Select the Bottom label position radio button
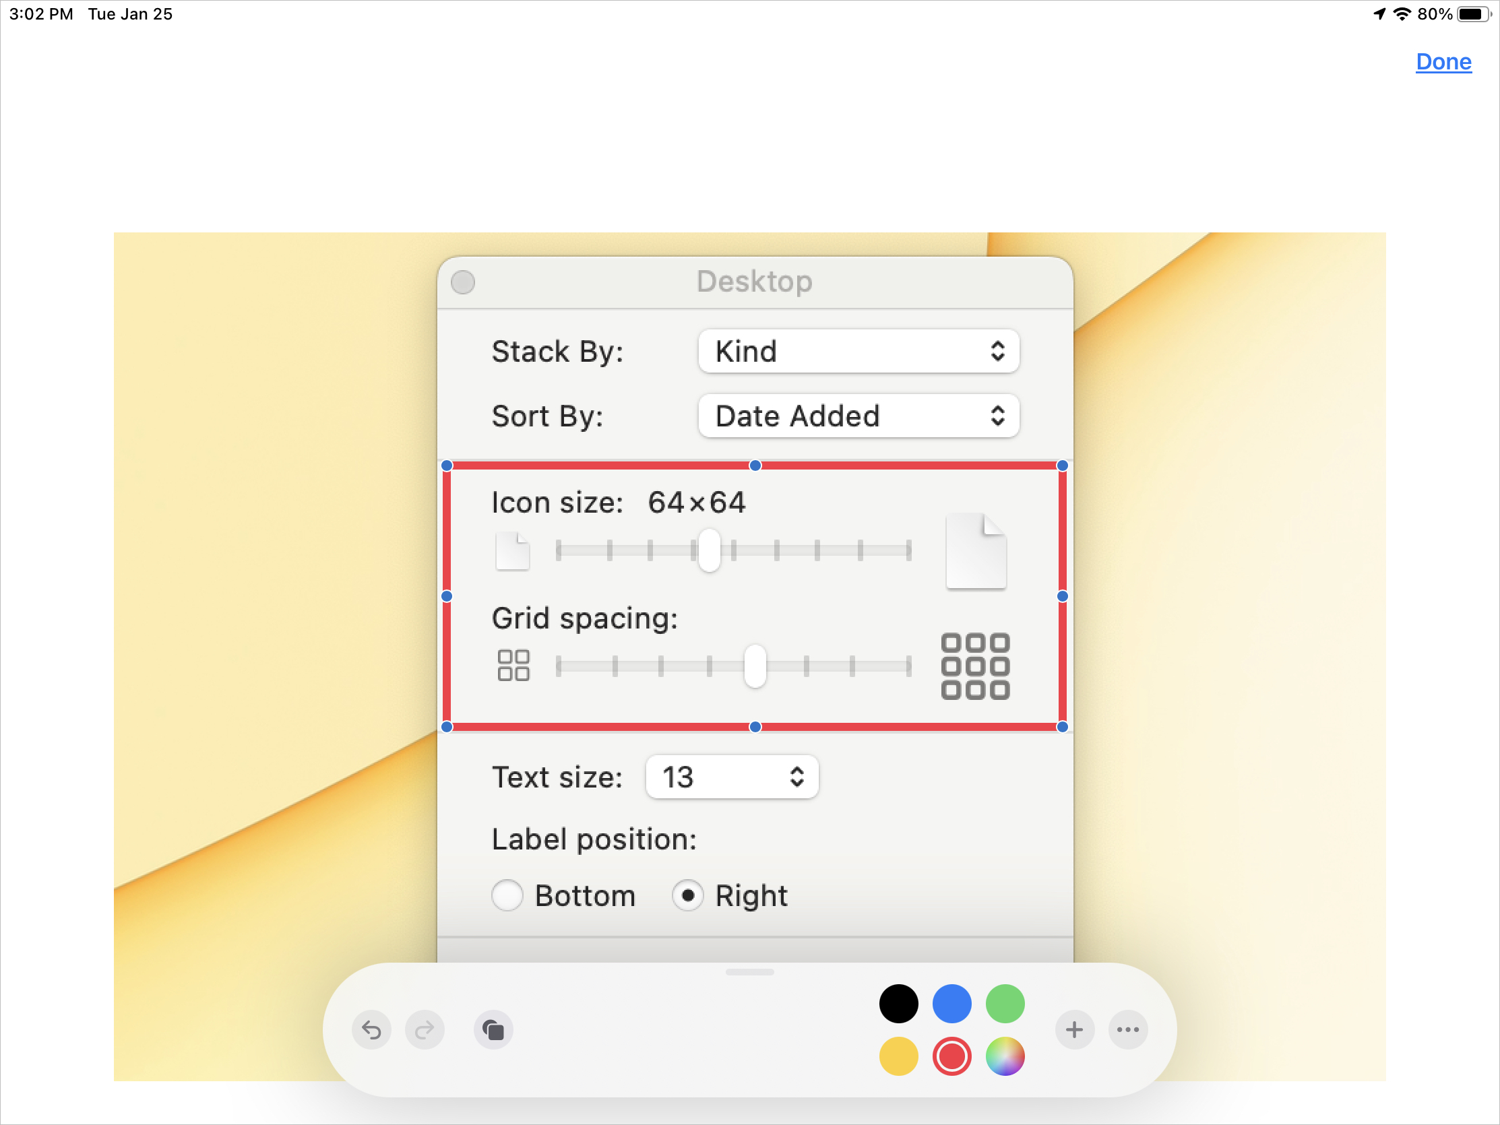 (507, 893)
